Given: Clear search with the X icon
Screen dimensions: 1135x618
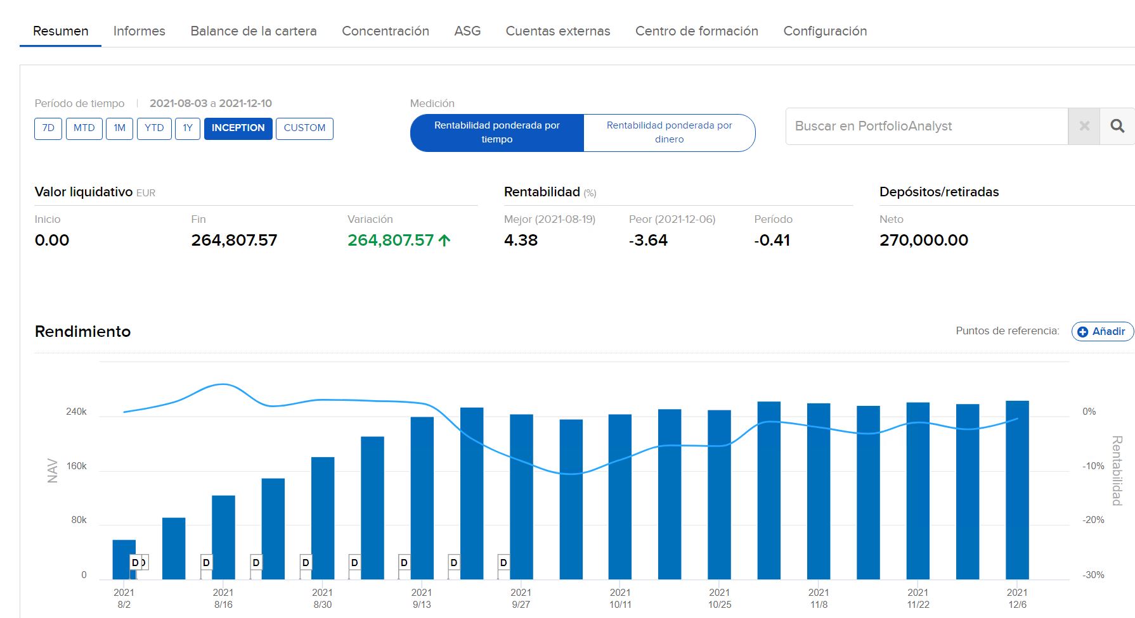Looking at the screenshot, I should 1084,126.
